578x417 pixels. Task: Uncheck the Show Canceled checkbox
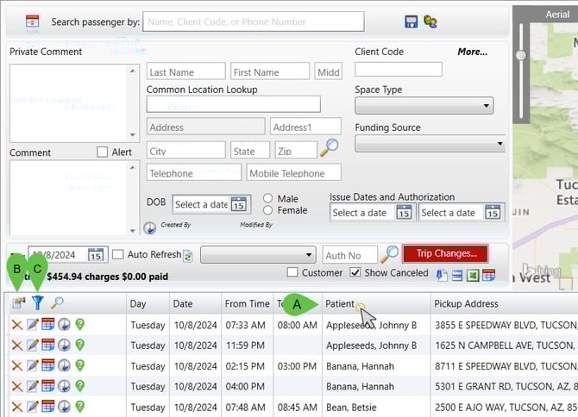[355, 273]
